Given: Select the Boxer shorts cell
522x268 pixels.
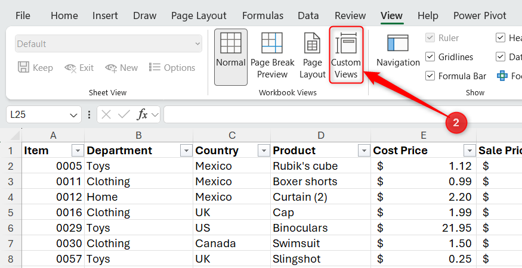Looking at the screenshot, I should [x=320, y=182].
